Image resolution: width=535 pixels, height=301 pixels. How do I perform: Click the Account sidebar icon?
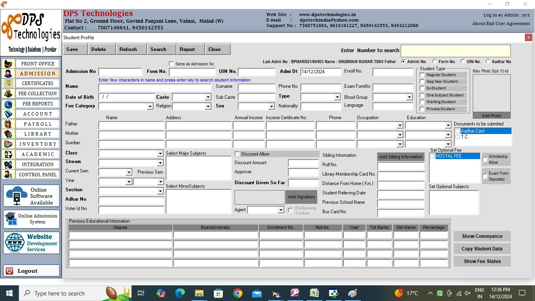pos(8,114)
